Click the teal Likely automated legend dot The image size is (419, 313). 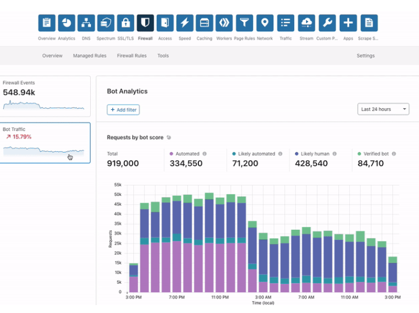click(x=234, y=154)
